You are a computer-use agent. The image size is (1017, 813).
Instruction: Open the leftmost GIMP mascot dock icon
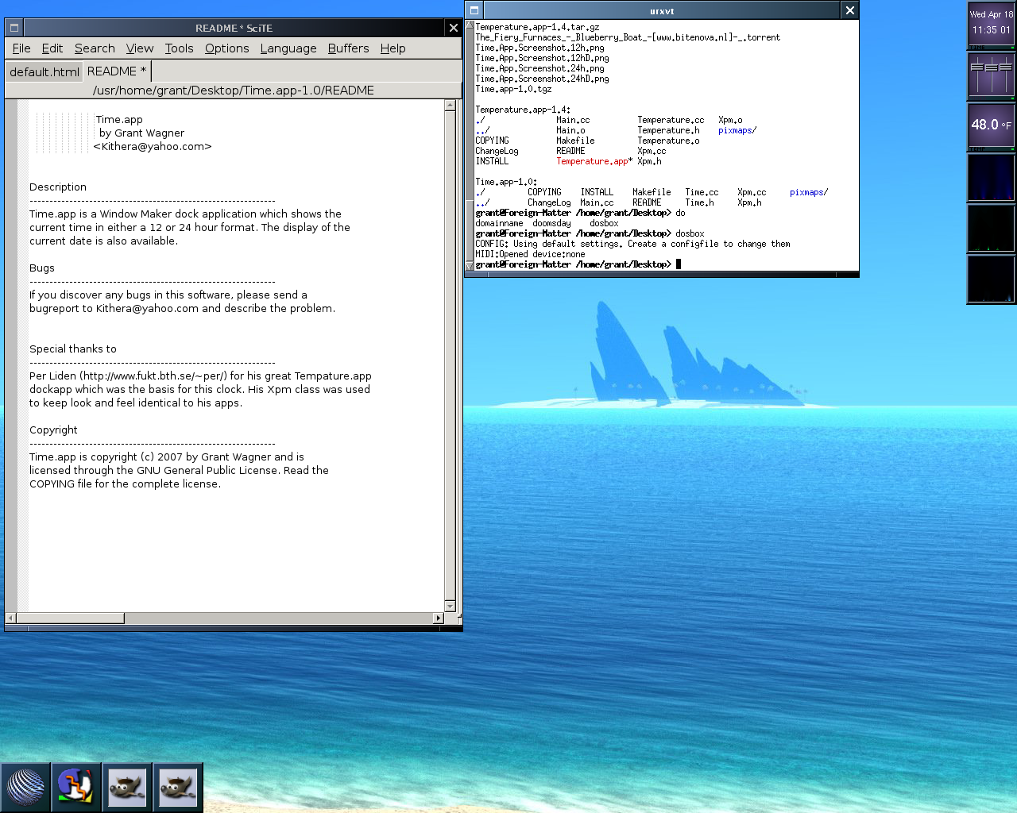click(127, 788)
